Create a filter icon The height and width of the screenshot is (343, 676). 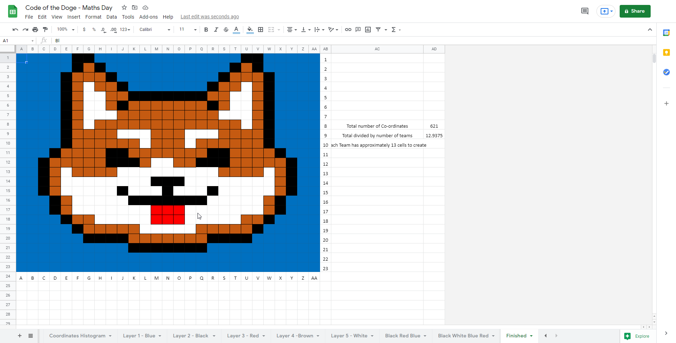click(x=378, y=30)
